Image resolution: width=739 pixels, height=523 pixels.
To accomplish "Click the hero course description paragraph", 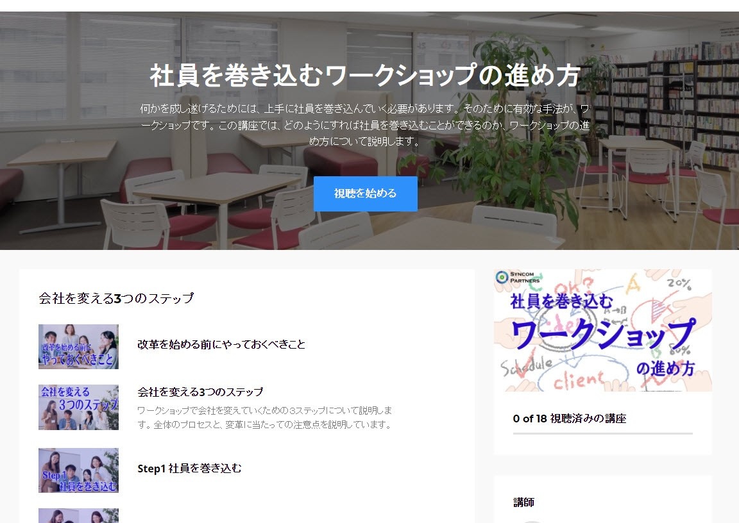I will tap(365, 125).
